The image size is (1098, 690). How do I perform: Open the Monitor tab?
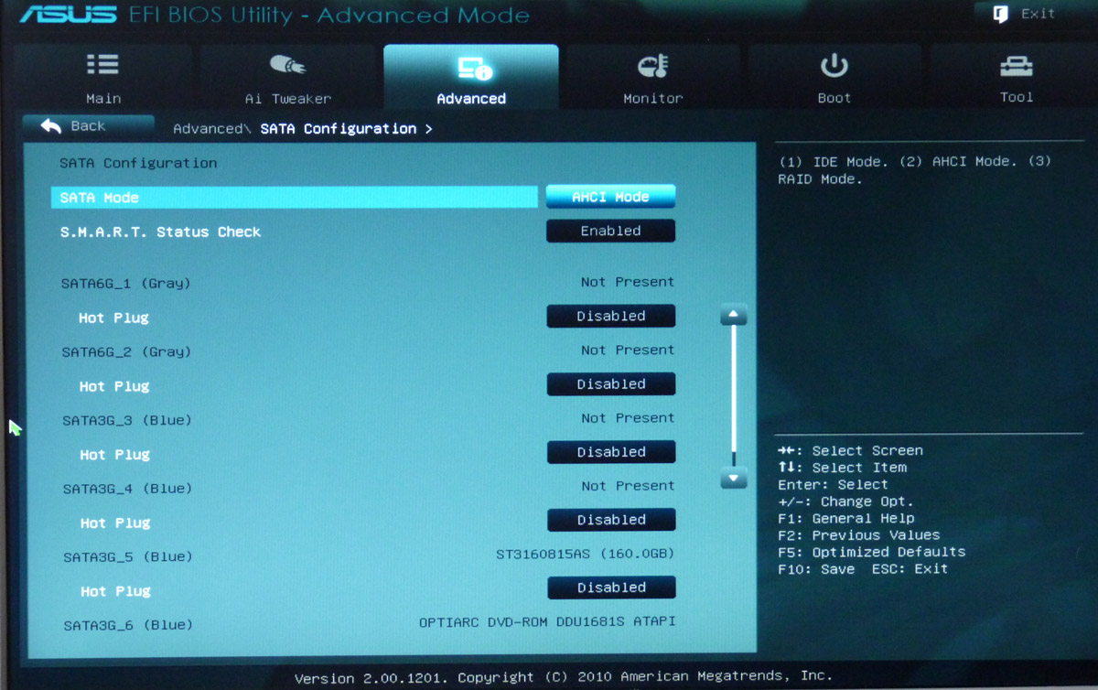coord(653,77)
